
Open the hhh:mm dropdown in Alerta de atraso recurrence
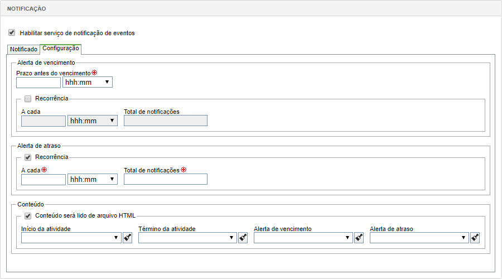tap(93, 179)
